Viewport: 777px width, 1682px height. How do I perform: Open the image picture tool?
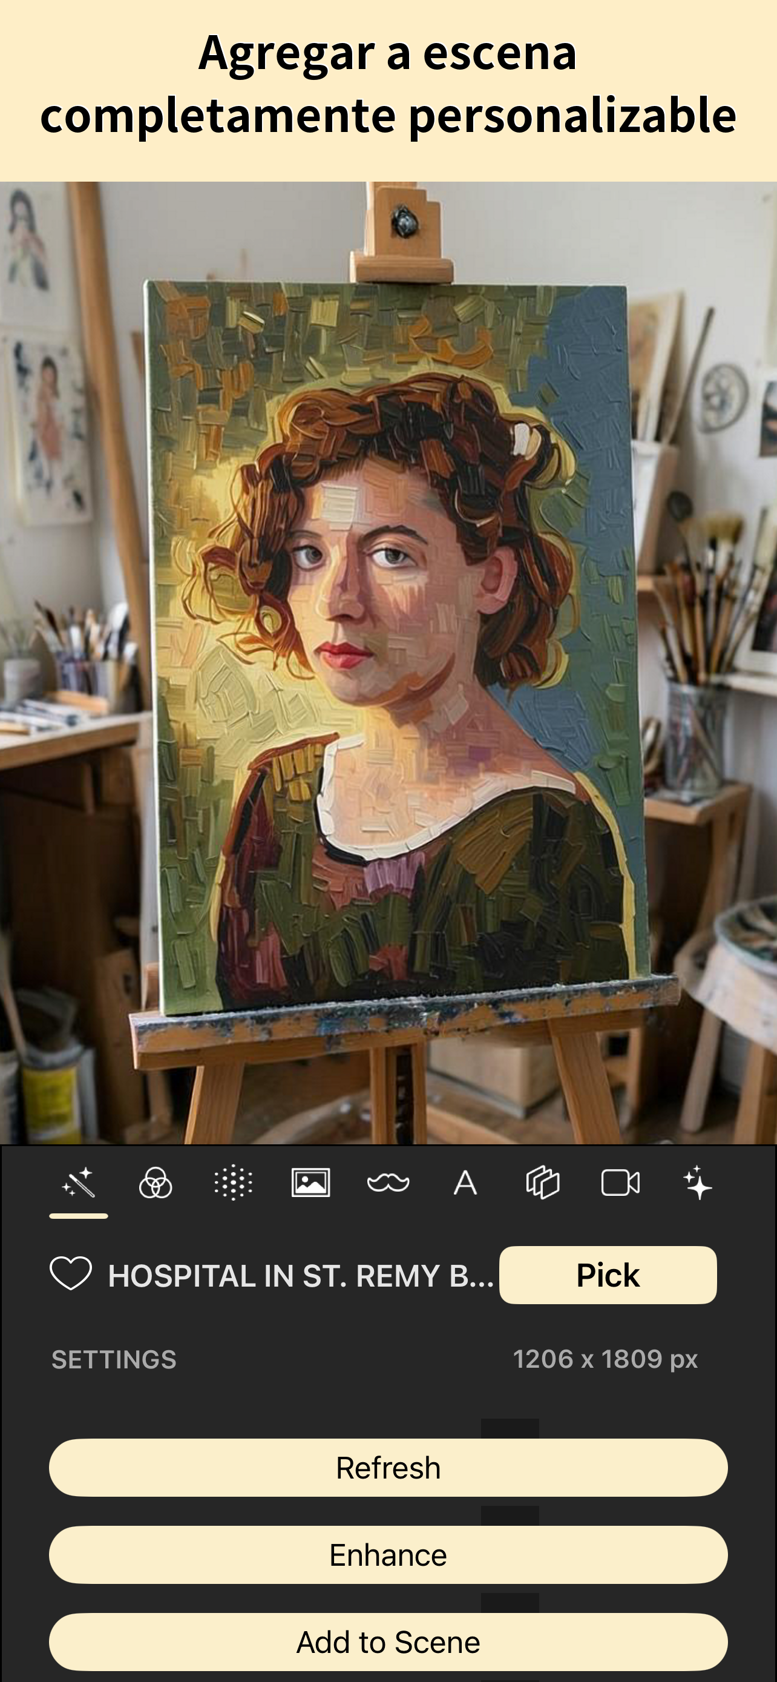point(310,1183)
